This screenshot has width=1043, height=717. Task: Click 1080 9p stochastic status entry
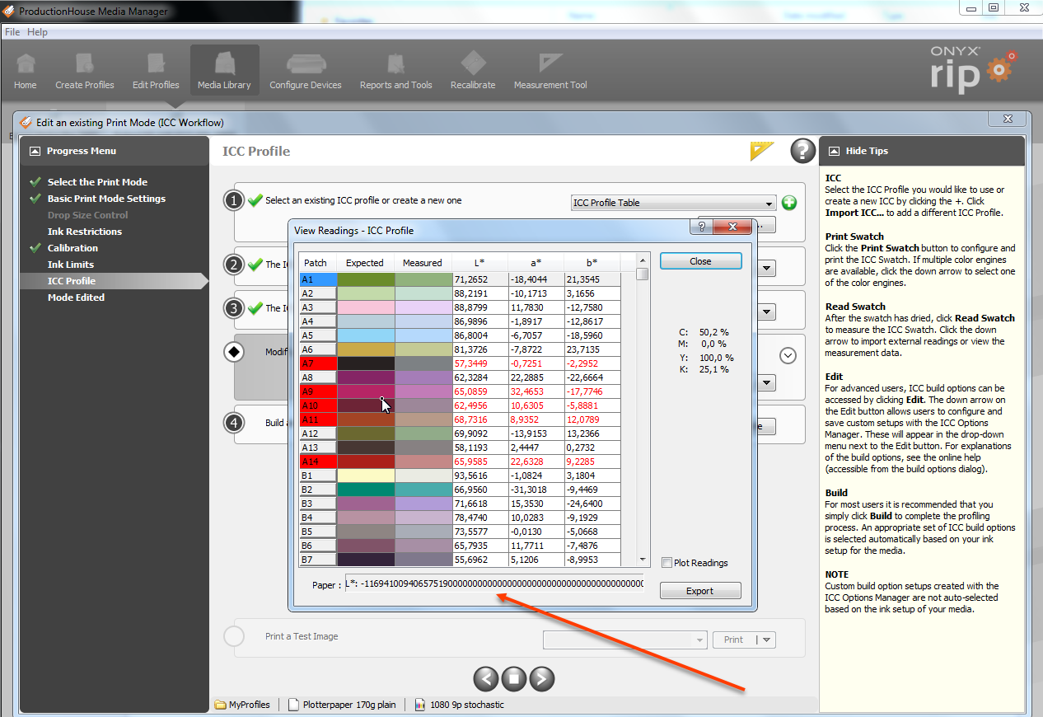tap(460, 705)
